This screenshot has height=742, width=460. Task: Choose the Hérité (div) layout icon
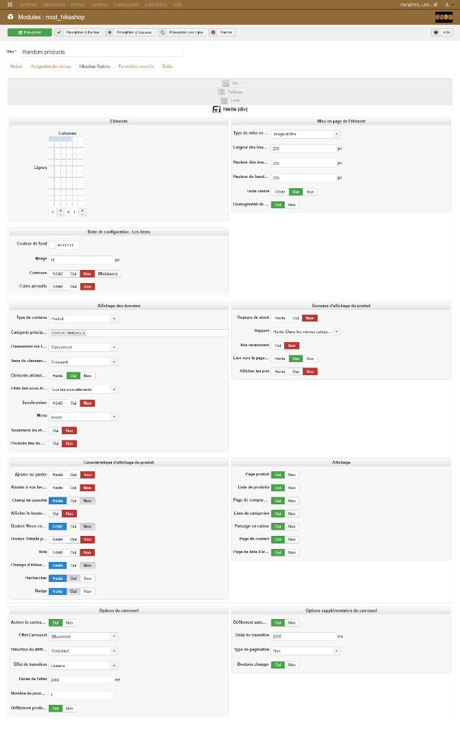(x=217, y=109)
